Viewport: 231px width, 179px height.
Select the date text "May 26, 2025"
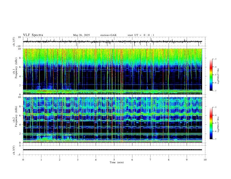[81, 35]
